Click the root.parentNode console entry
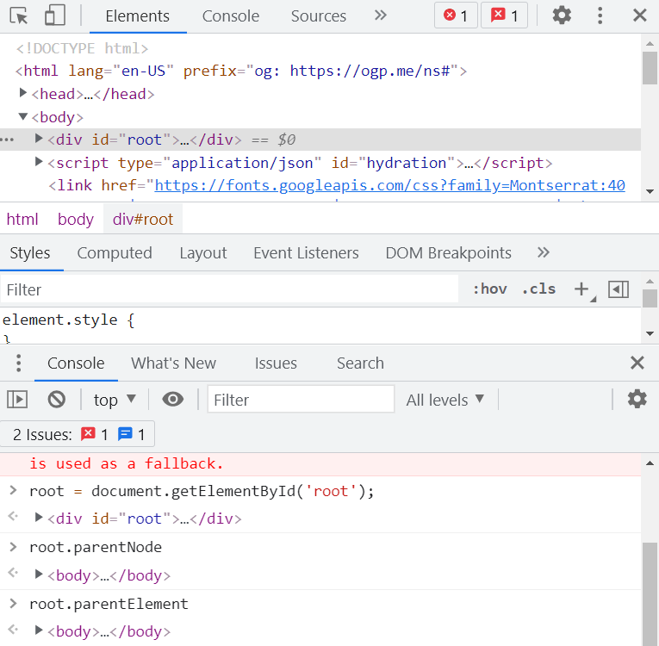 point(96,547)
